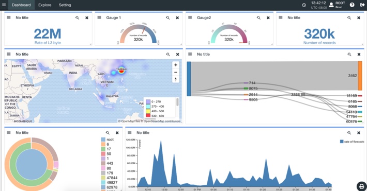Zoom out on the map
The width and height of the screenshot is (367, 191).
tap(176, 72)
